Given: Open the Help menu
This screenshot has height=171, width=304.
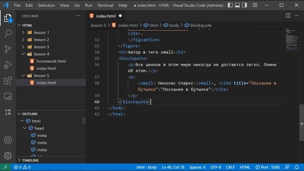Looking at the screenshot, I should click(x=123, y=5).
